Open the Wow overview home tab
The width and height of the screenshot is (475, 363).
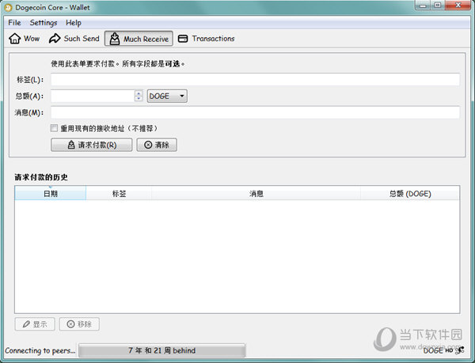[25, 39]
